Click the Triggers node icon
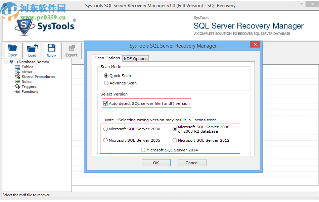 (x=18, y=87)
